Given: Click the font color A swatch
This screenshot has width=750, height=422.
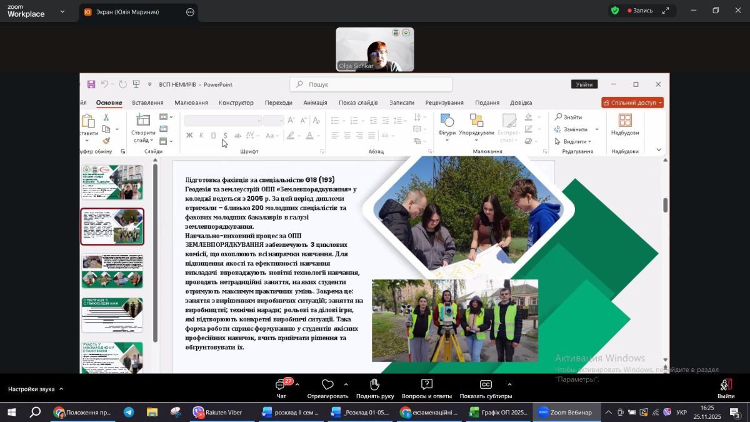Looking at the screenshot, I should (x=309, y=136).
